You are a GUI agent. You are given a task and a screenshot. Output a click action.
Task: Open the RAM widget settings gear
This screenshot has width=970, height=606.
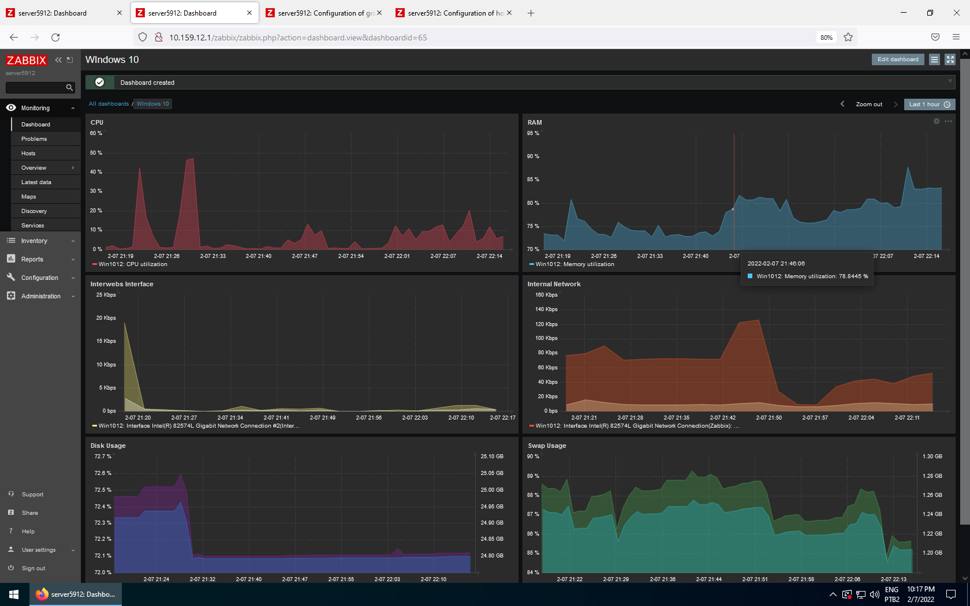coord(937,121)
